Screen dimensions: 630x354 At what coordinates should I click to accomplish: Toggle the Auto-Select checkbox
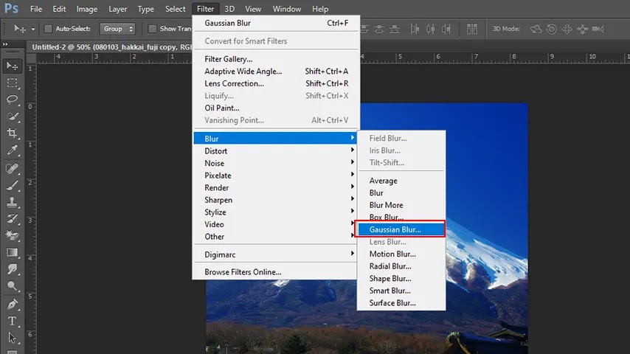tap(48, 29)
